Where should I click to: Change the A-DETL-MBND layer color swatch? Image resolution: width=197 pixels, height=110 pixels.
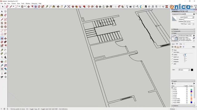(191, 102)
